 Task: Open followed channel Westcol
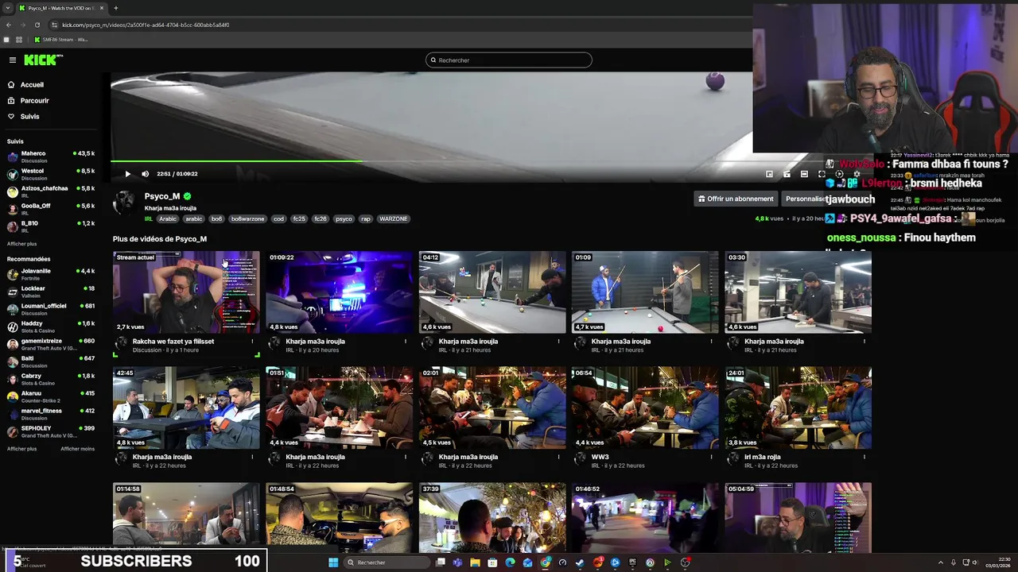pos(51,174)
